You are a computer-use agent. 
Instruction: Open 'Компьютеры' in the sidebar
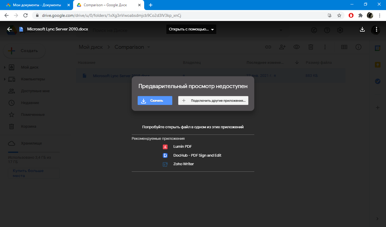[33, 79]
